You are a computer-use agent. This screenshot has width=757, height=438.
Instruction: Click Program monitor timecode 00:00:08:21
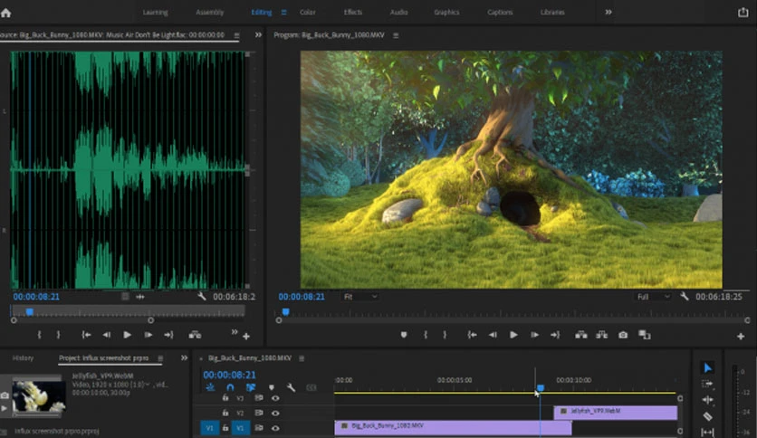[x=302, y=297]
